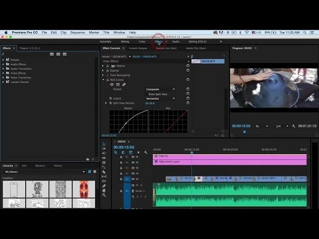The image size is (319, 239).
Task: Select the Razor tool in tools panel
Action: point(104,172)
